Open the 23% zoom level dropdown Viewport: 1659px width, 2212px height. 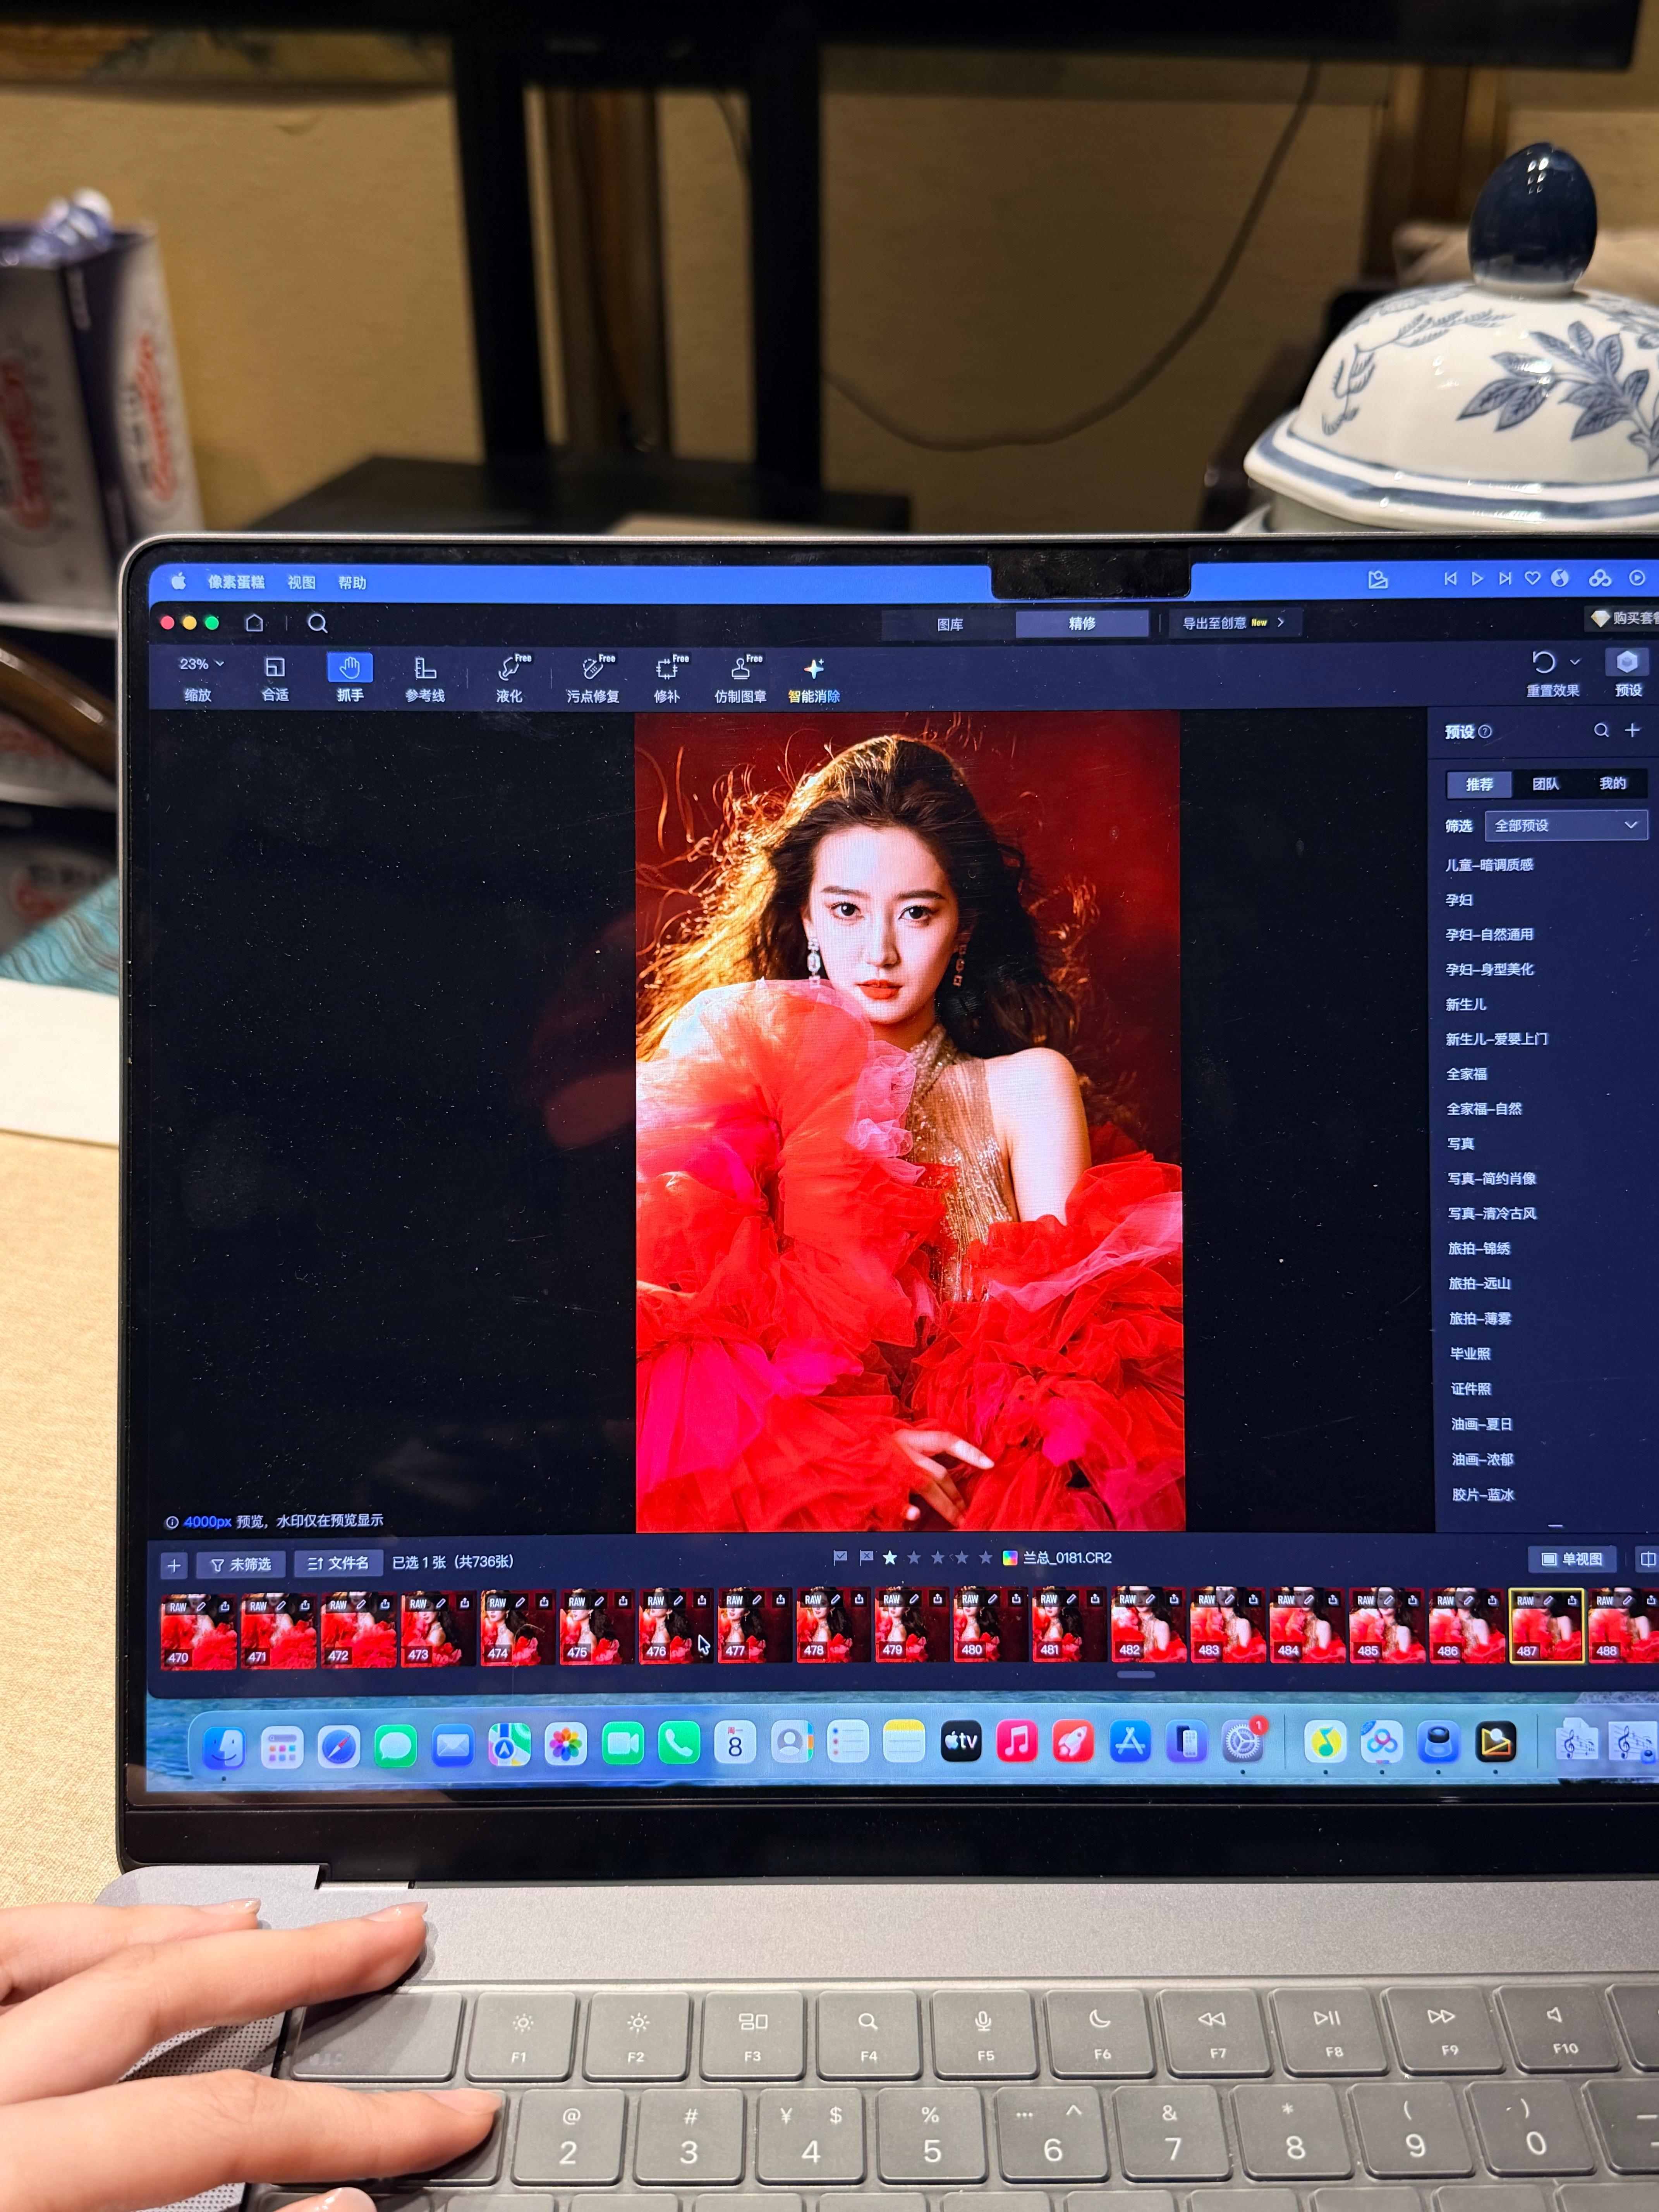tap(201, 664)
